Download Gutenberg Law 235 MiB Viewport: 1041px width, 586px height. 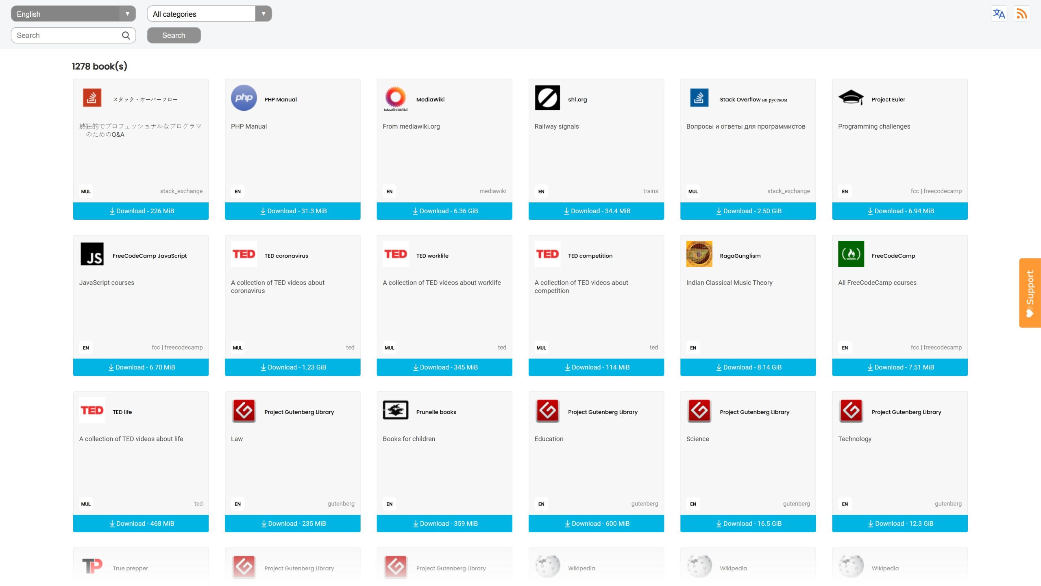tap(293, 523)
